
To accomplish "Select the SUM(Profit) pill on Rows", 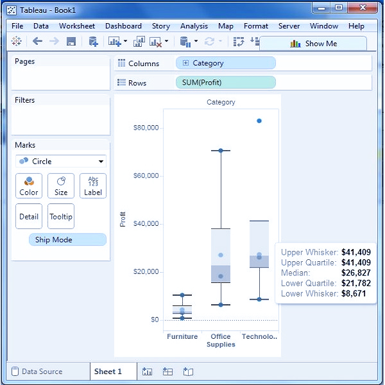I will pos(226,83).
